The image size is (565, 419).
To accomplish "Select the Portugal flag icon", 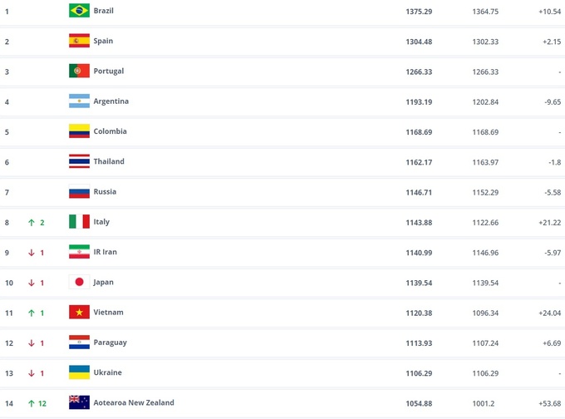I will [79, 71].
